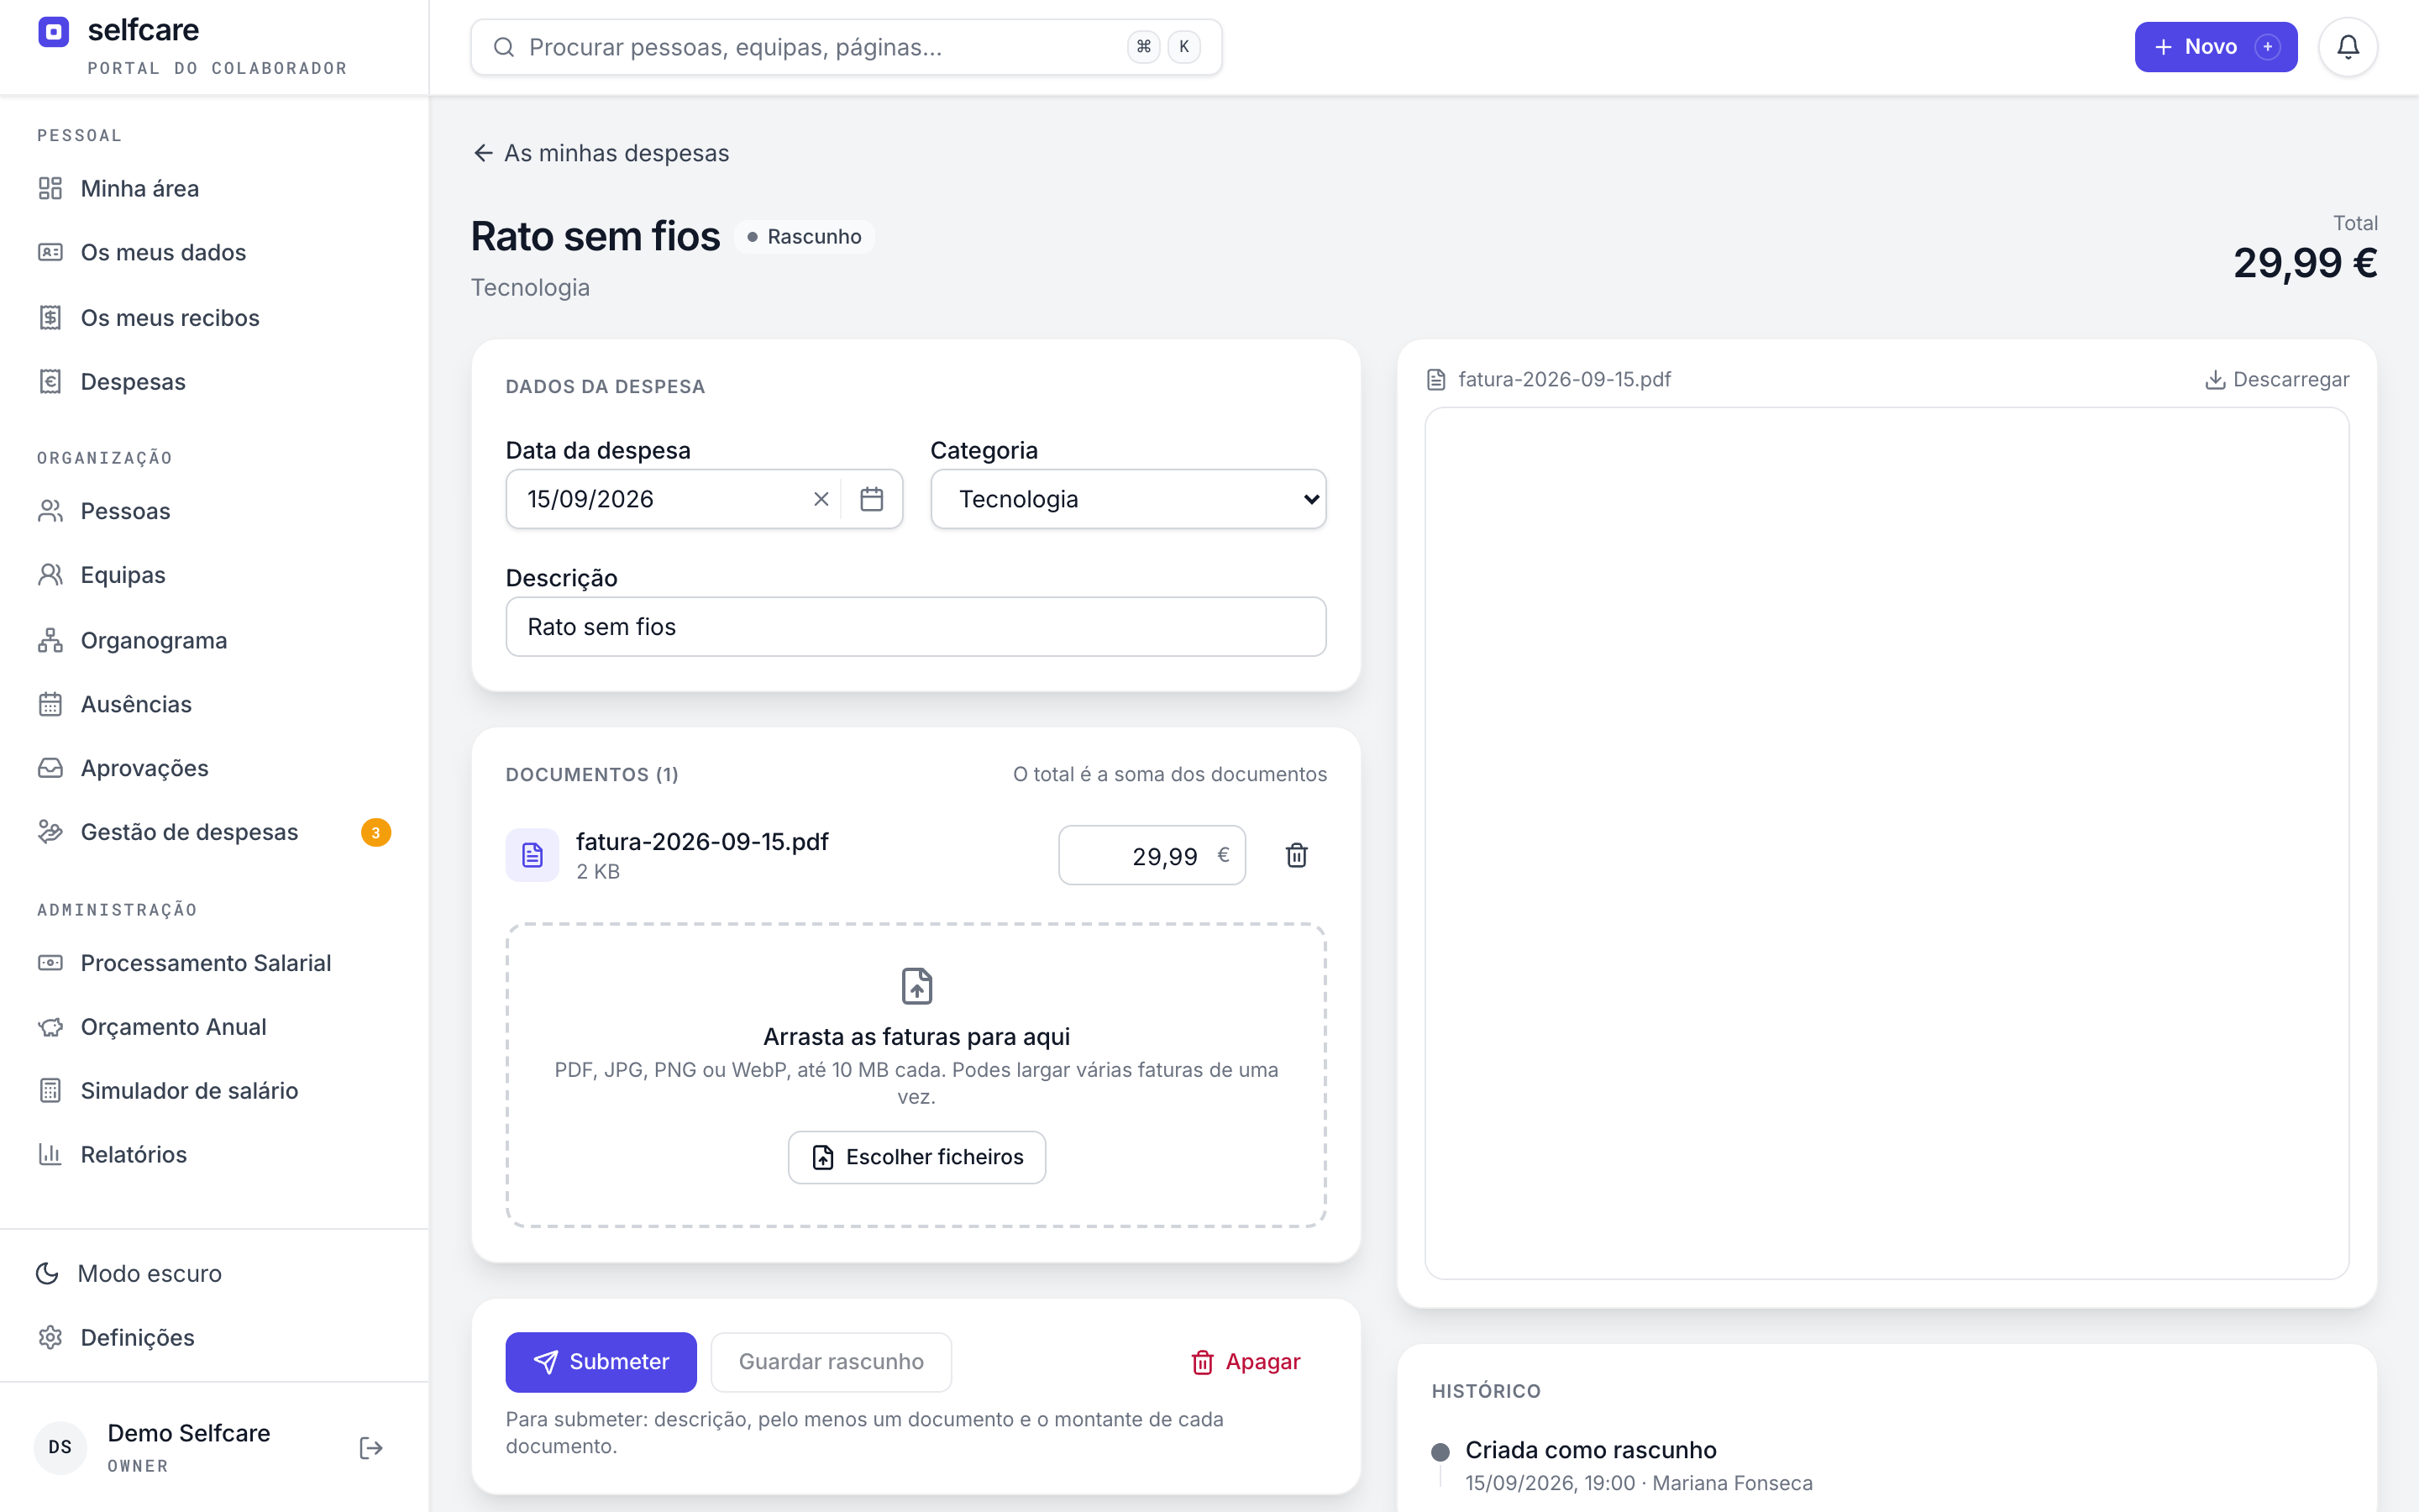This screenshot has height=1512, width=2419.
Task: Navigate to Equipas
Action: (214, 575)
